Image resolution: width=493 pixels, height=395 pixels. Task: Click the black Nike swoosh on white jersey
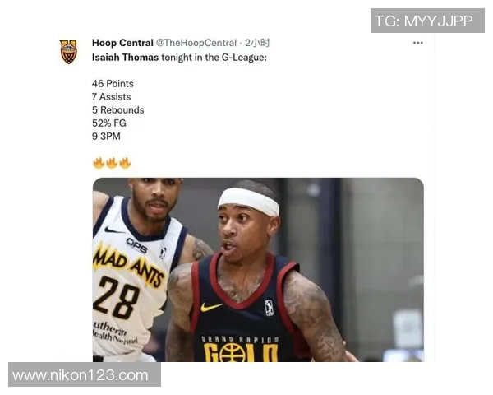pyautogui.click(x=113, y=230)
